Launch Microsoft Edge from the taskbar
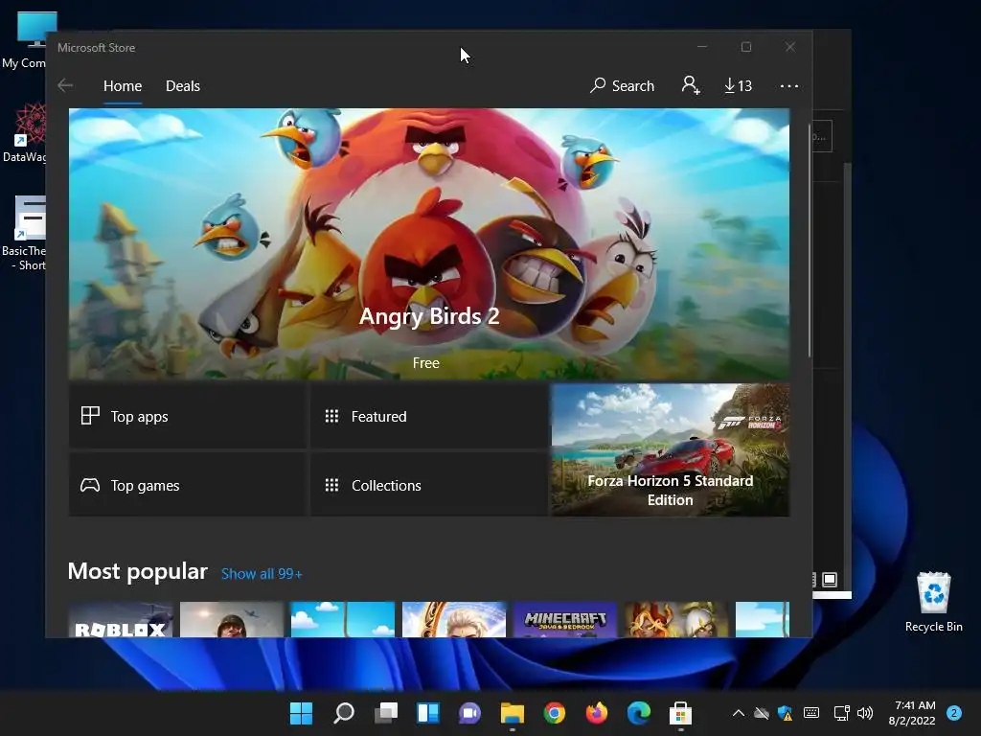The image size is (981, 736). coord(639,713)
